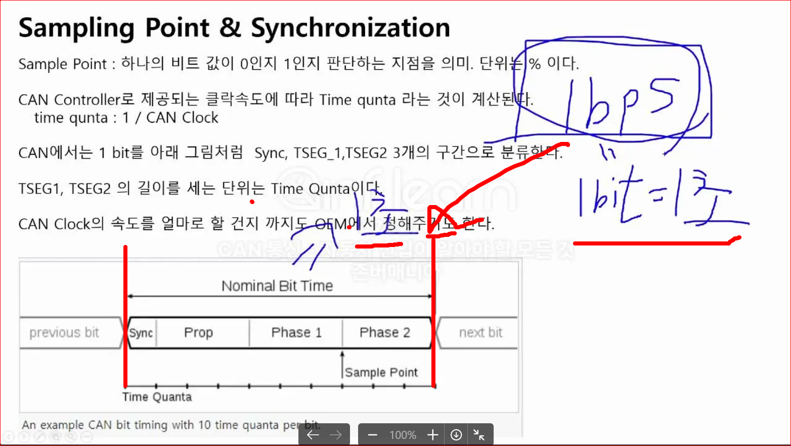Open the faint more-options slideshow control

coord(86,437)
